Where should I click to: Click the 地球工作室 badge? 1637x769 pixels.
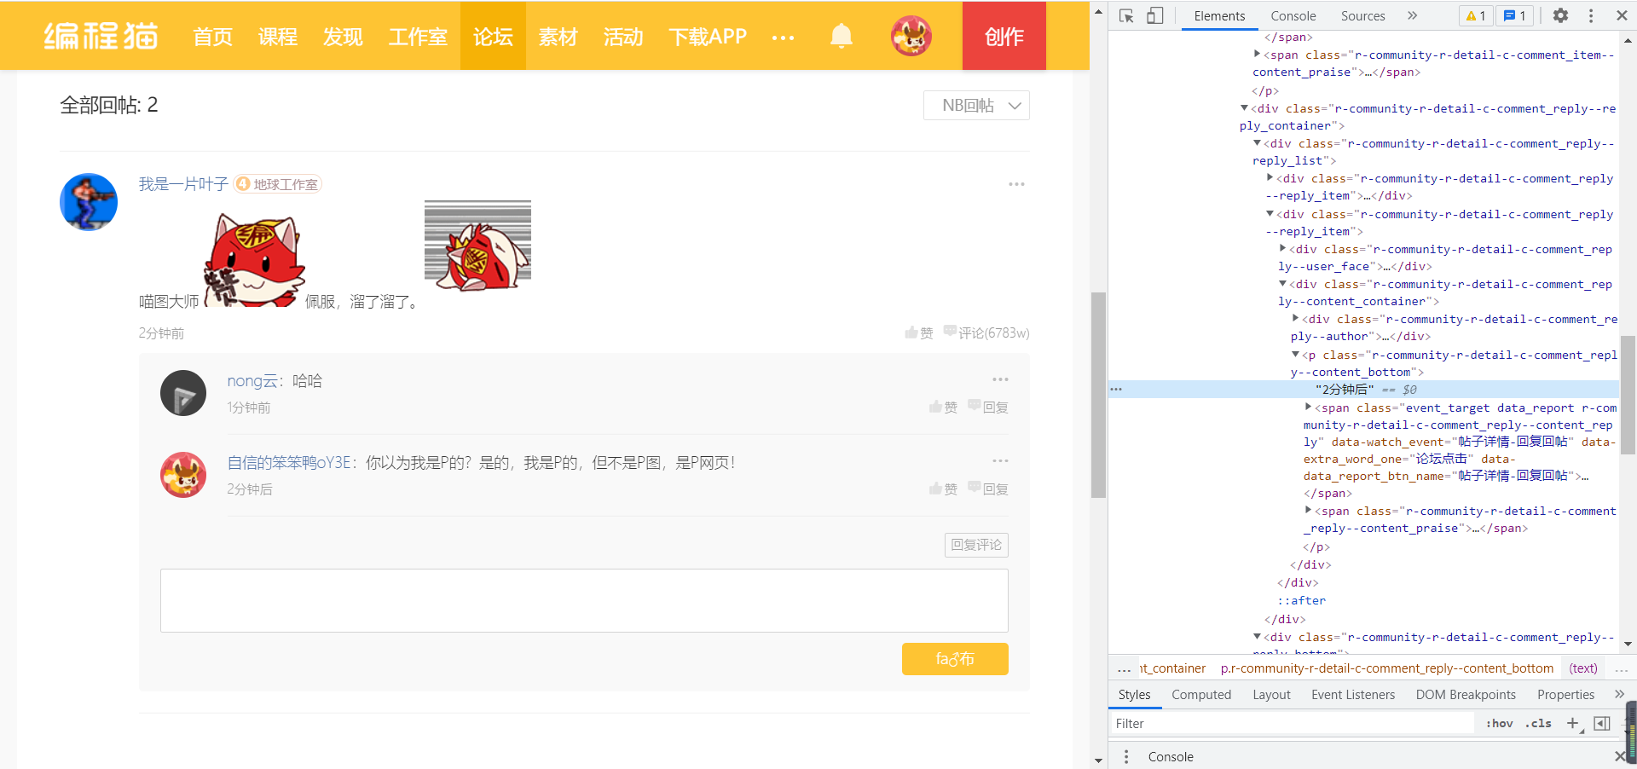(x=278, y=184)
